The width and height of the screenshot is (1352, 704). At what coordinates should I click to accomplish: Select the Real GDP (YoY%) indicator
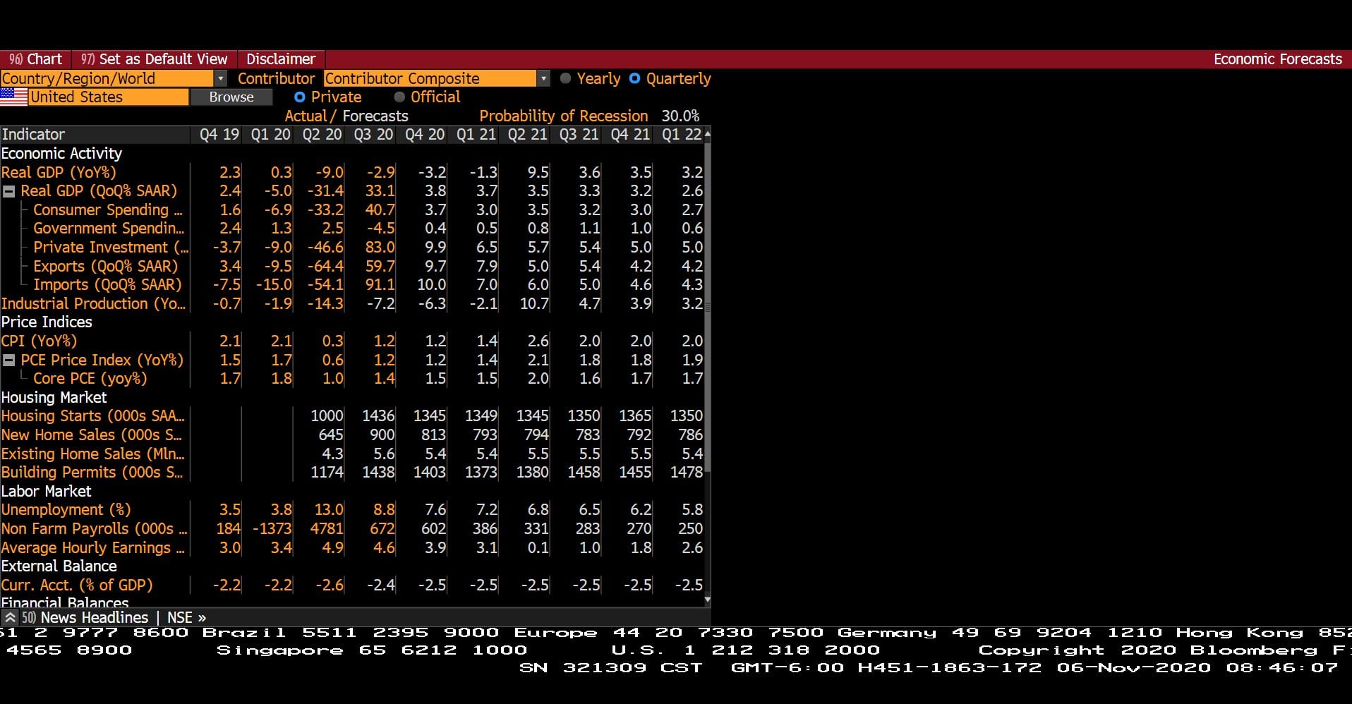coord(59,172)
